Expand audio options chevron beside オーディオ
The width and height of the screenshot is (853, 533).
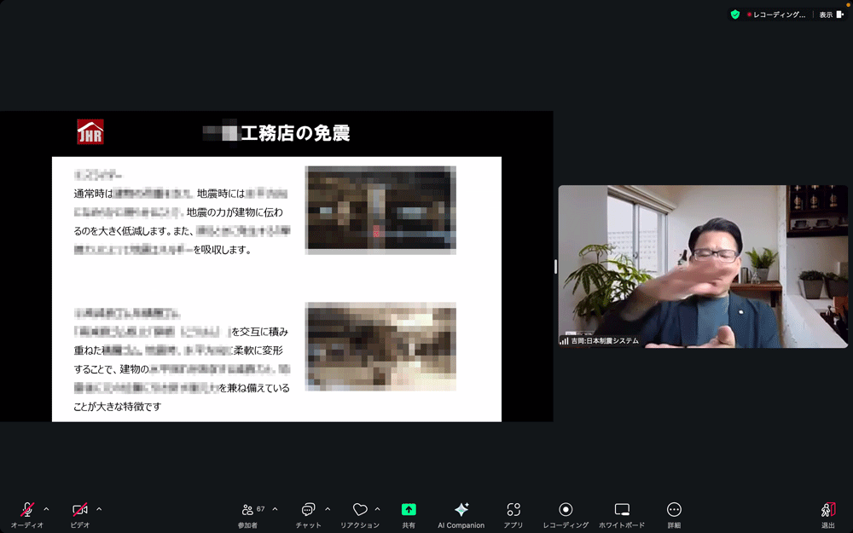click(46, 509)
